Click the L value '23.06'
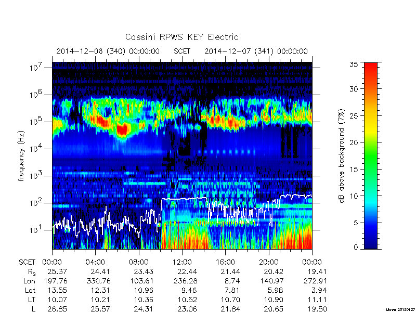The height and width of the screenshot is (312, 416). pyautogui.click(x=187, y=309)
